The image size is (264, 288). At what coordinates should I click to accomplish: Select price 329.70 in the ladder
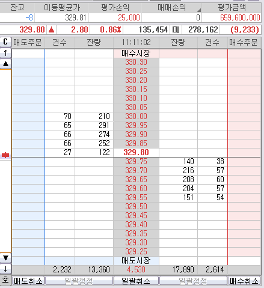pos(136,171)
